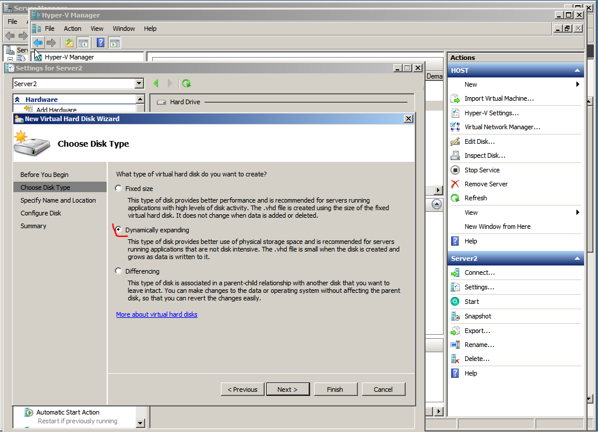Close the New Virtual Hard Disk Wizard

click(409, 118)
